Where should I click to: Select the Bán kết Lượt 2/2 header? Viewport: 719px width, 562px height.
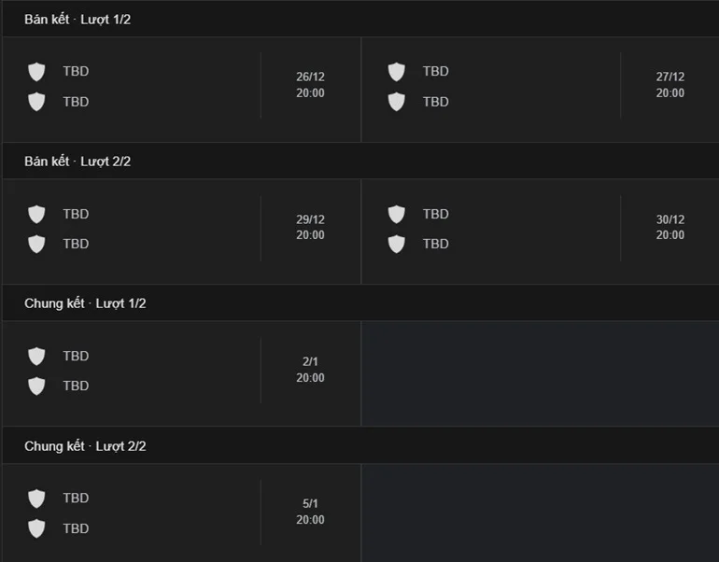click(78, 162)
